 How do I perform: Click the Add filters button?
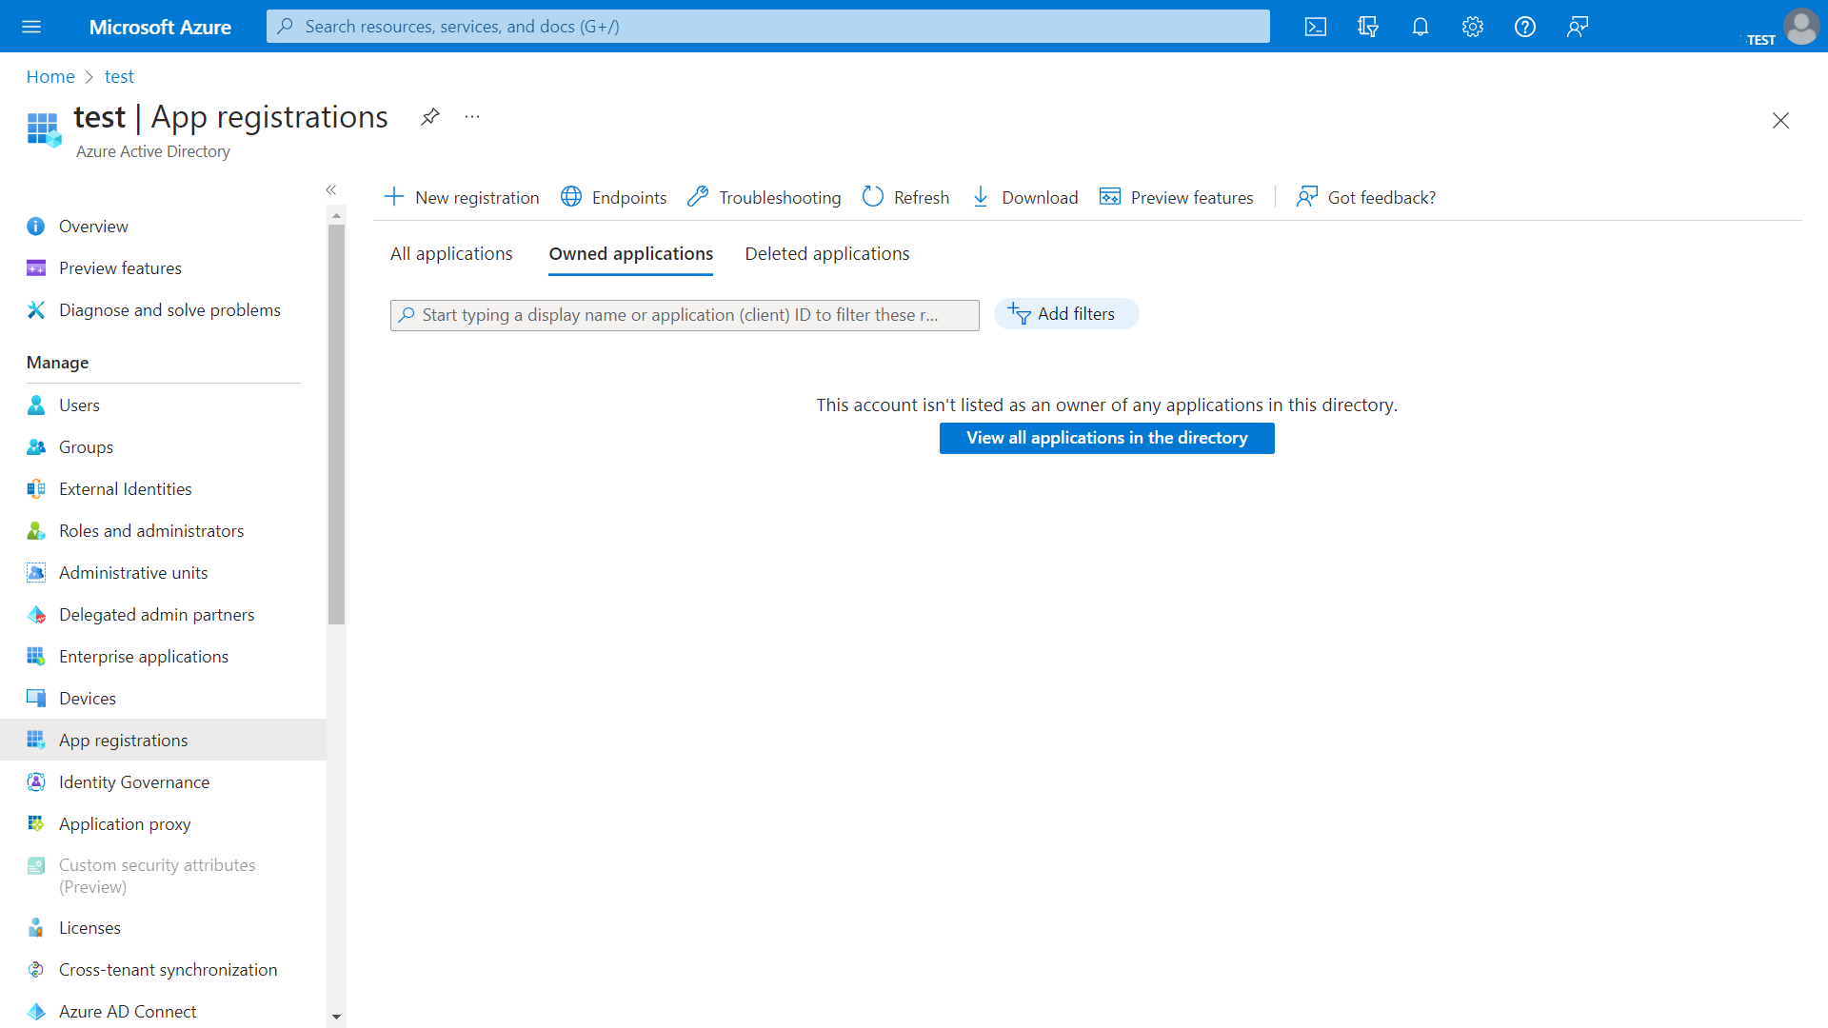coord(1065,314)
